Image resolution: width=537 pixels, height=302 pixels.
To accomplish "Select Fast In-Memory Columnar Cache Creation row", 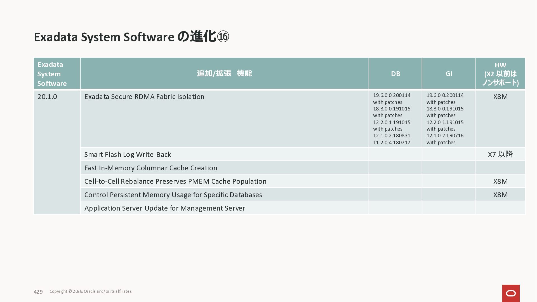I will (x=151, y=168).
